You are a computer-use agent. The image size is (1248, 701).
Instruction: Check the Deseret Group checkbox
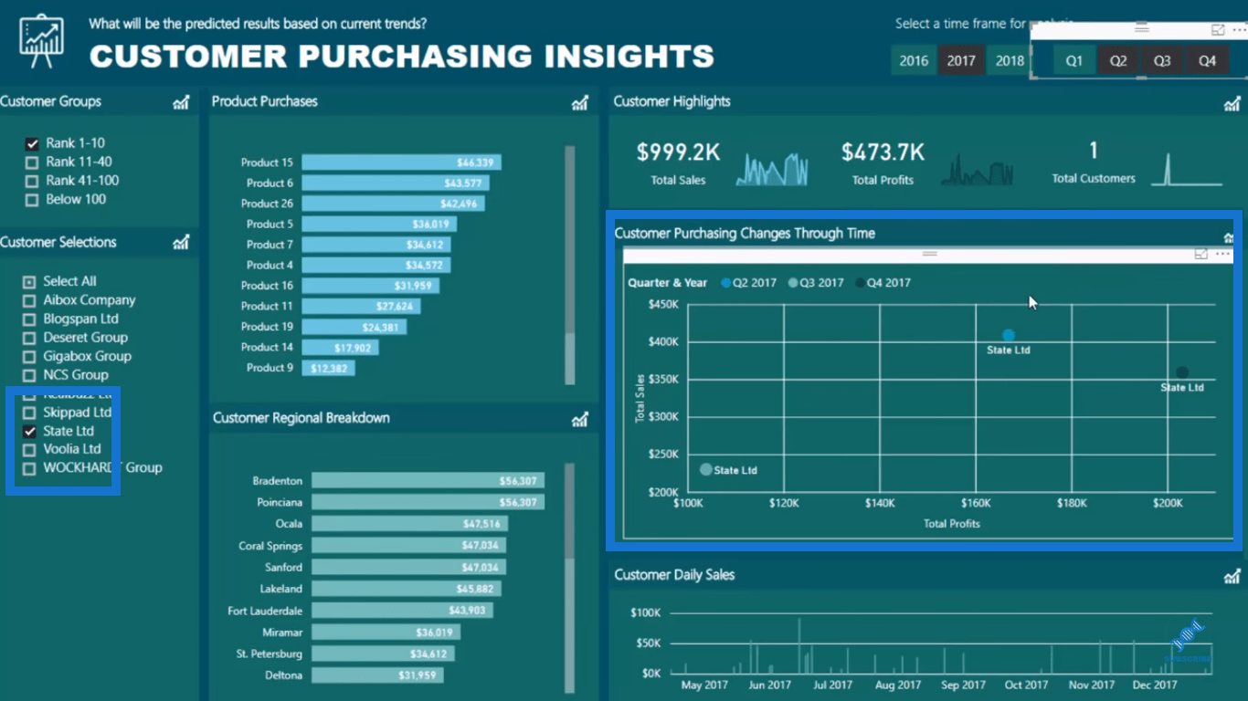(x=29, y=339)
